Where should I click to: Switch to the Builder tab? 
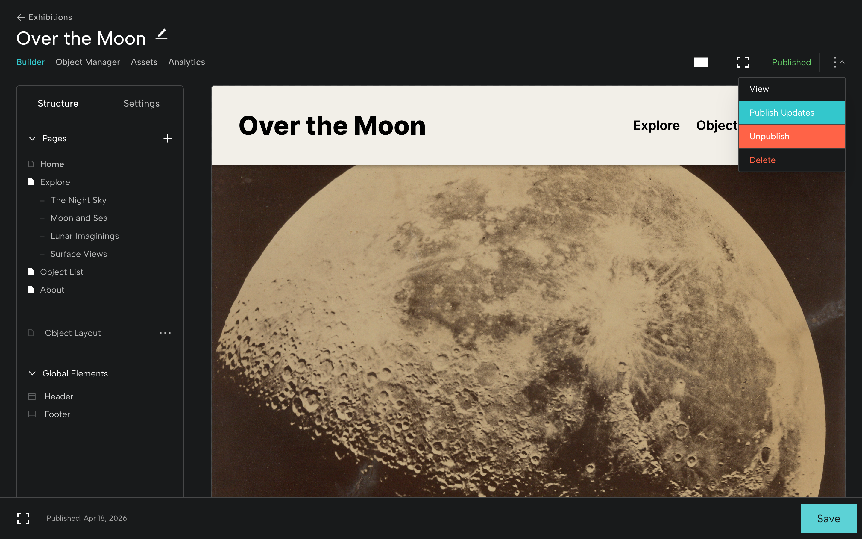click(x=30, y=62)
